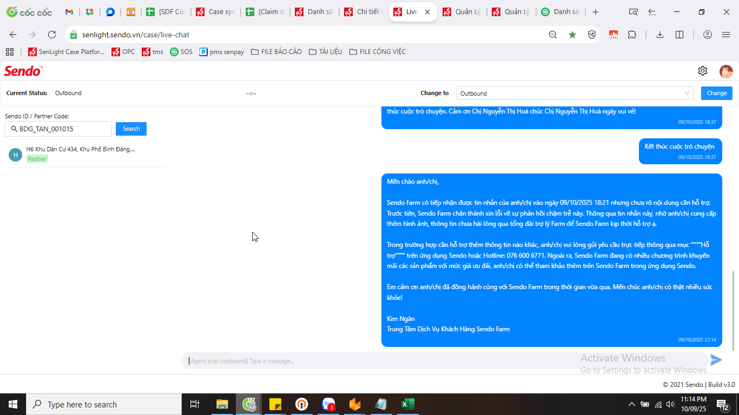
Task: Click the Sendo logo
Action: click(x=23, y=71)
